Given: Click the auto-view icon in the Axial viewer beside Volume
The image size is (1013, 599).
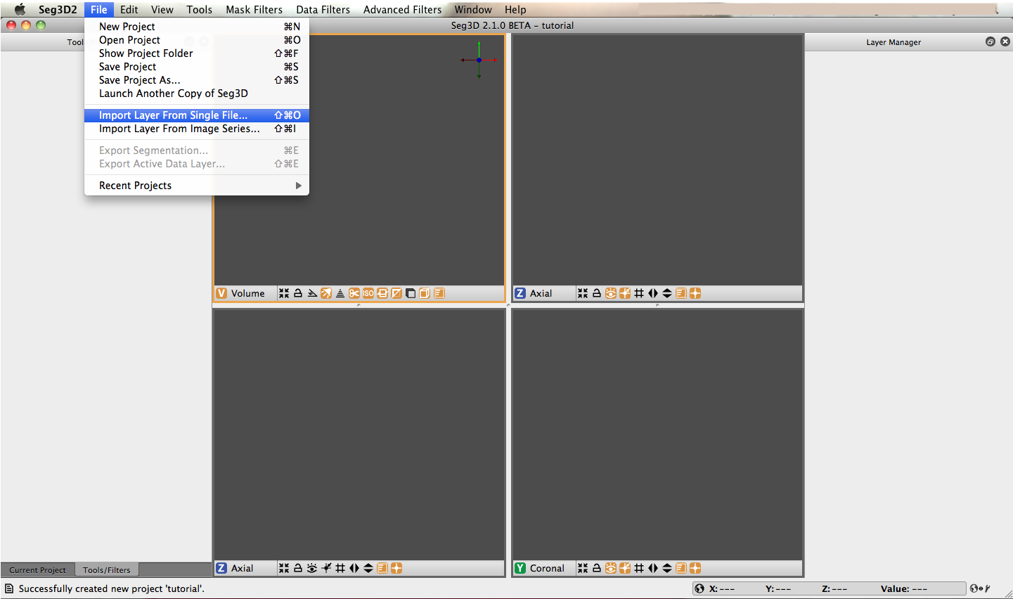Looking at the screenshot, I should point(583,293).
